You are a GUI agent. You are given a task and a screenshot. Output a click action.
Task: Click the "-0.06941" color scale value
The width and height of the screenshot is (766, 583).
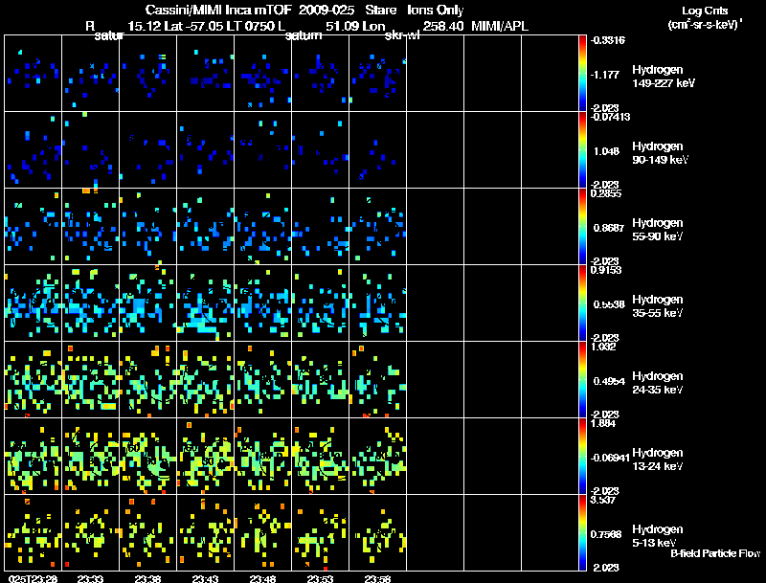click(x=610, y=458)
